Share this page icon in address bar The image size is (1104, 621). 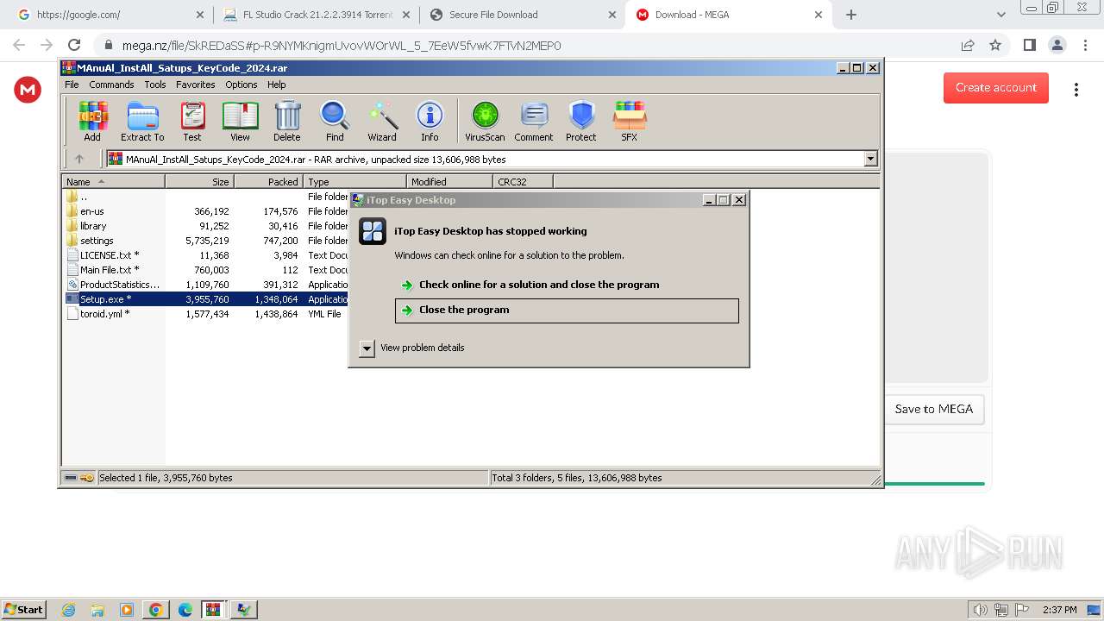[968, 45]
